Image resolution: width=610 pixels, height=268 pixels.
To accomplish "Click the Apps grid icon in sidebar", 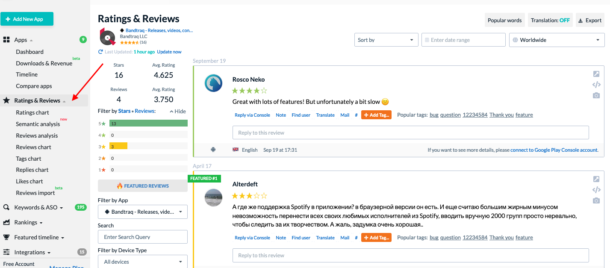I will [6, 40].
